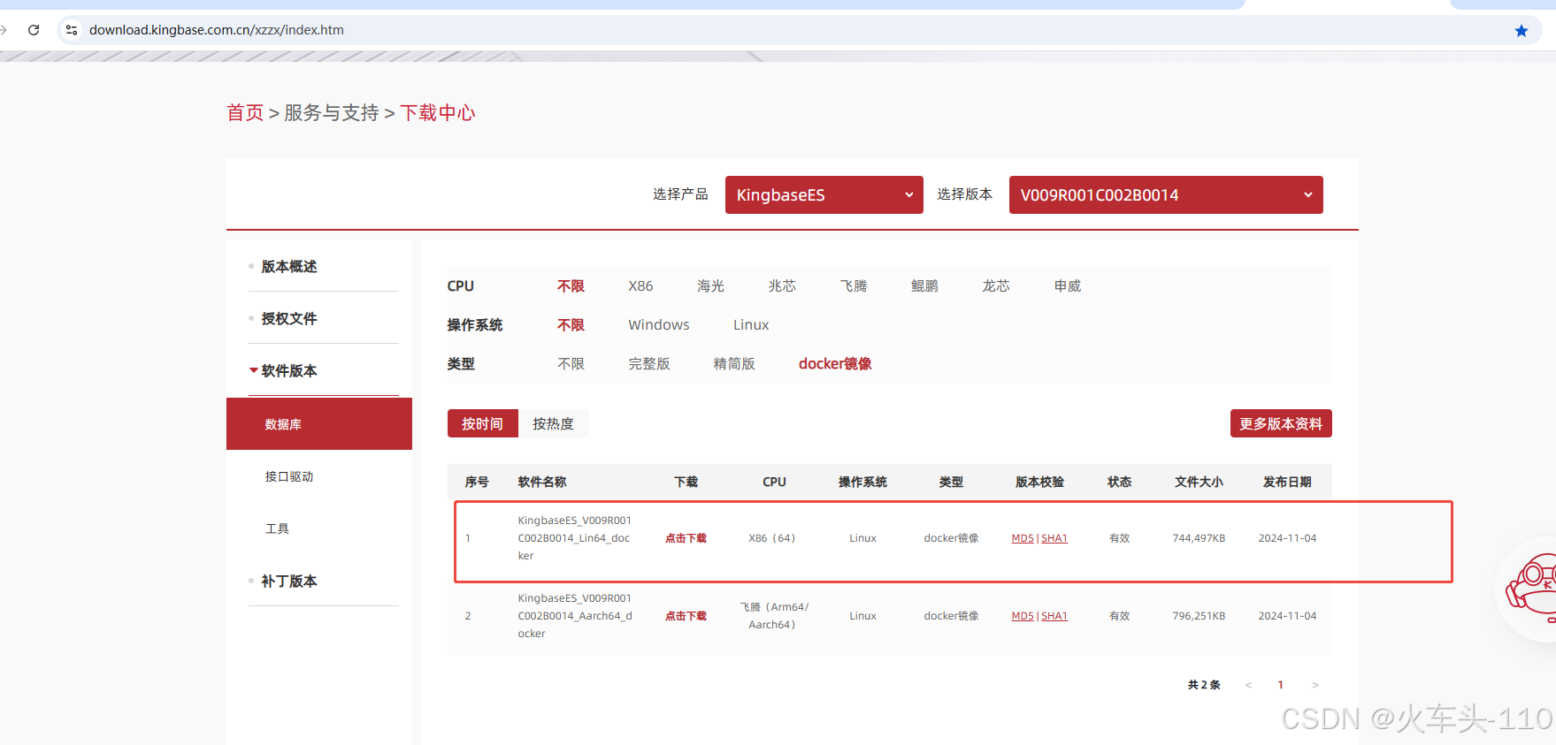Click the 共 2 条 total count text
This screenshot has width=1556, height=745.
click(x=1204, y=685)
